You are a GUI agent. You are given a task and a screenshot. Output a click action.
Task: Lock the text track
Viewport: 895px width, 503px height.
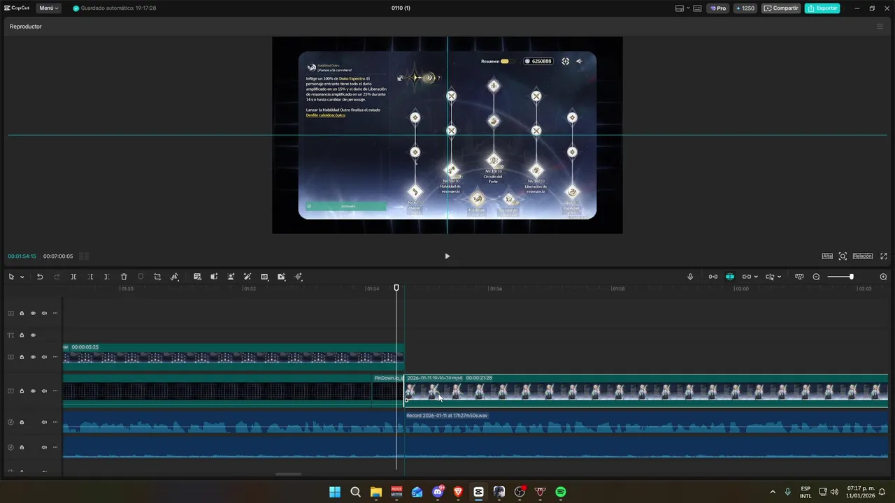[22, 335]
